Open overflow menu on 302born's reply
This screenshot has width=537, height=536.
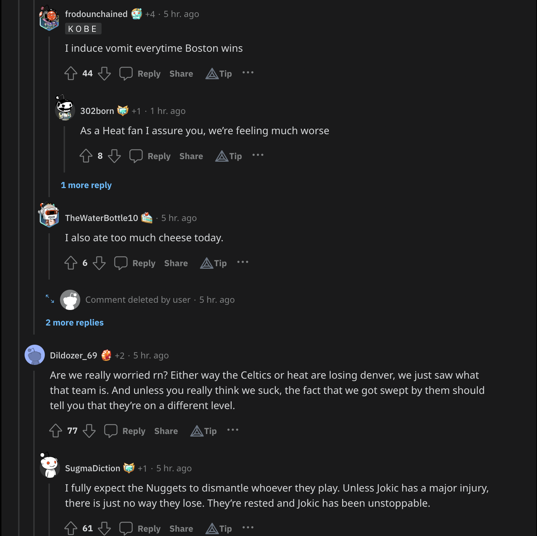[x=258, y=155]
